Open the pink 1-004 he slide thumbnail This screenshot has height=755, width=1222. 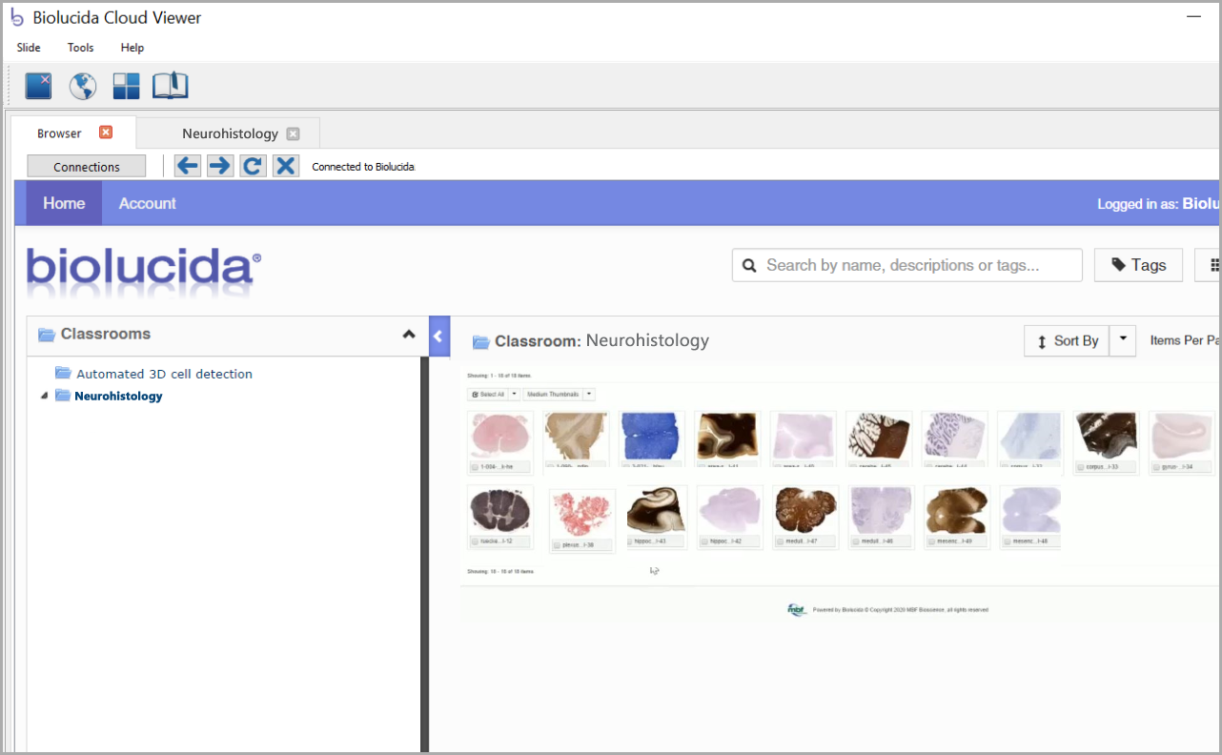[500, 437]
